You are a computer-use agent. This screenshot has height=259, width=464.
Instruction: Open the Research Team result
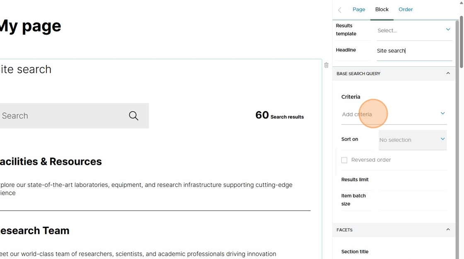[35, 230]
